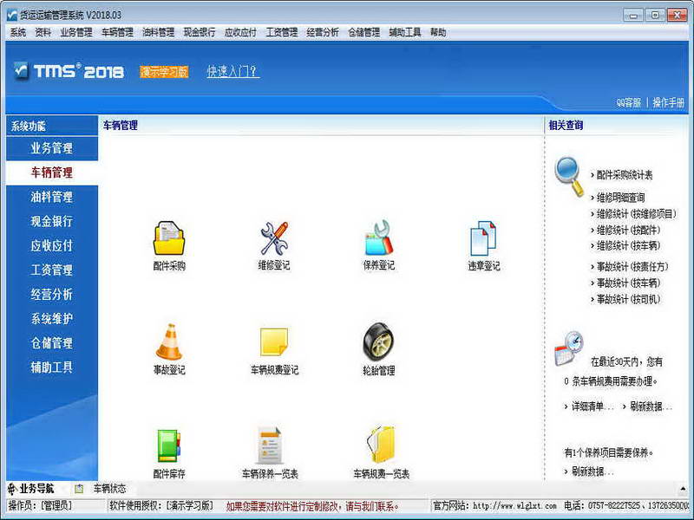Expand 维修明细查询 in related queries

pos(619,198)
